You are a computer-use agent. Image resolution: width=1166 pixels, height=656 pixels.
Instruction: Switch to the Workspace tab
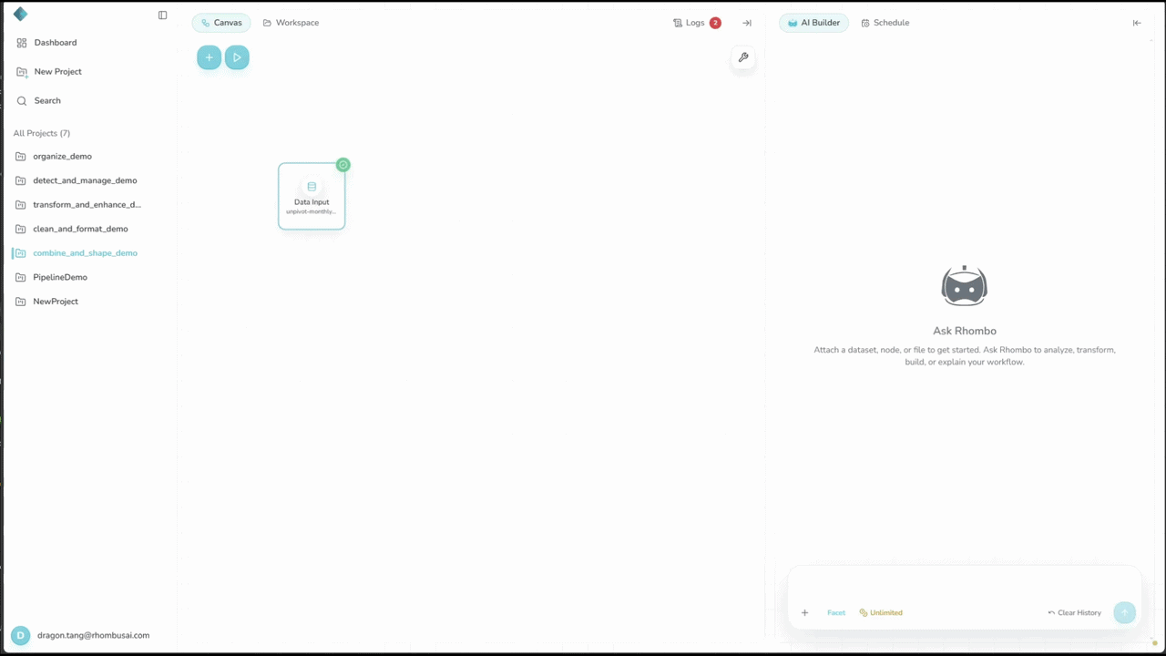(291, 23)
